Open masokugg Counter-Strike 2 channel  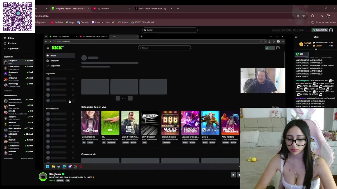(18, 85)
